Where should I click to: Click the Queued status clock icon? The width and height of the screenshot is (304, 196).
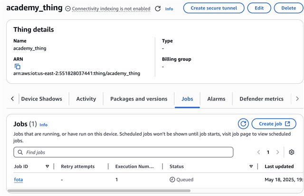[172, 179]
